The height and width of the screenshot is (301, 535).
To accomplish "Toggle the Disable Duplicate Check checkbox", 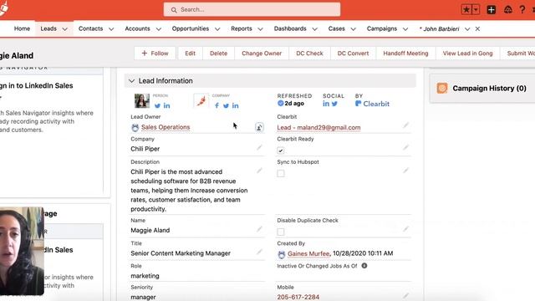I will 281,232.
